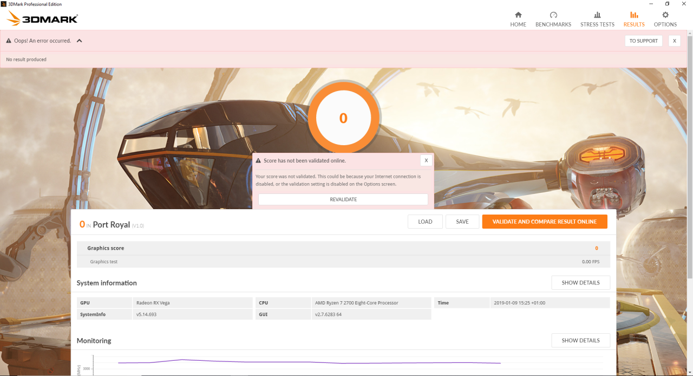693x376 pixels.
Task: Select the RESULTS tab
Action: point(634,19)
